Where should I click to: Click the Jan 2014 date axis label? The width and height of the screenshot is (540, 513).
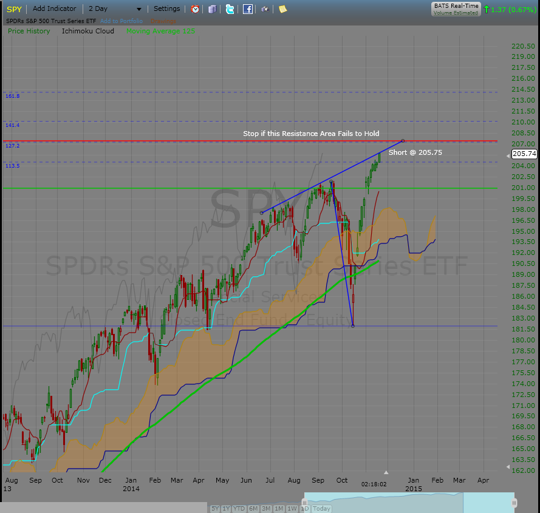pos(131,484)
